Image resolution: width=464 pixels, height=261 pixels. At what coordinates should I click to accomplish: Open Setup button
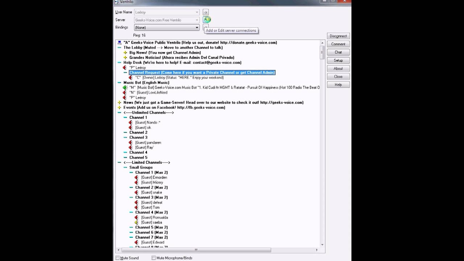338,61
